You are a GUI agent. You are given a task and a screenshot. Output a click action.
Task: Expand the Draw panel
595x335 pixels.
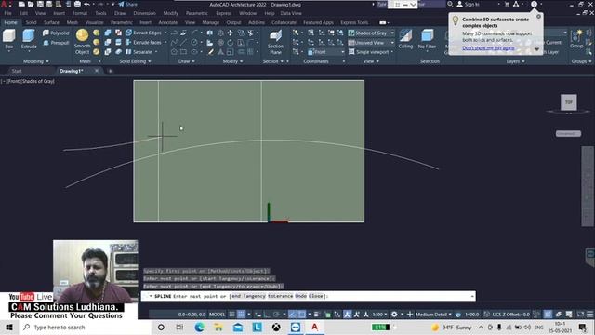point(186,61)
